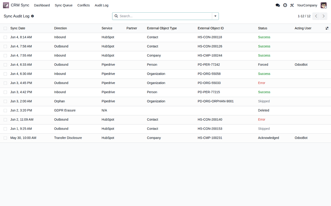Sort by the Service column header
Screen dimensions: 331x206
[107, 28]
